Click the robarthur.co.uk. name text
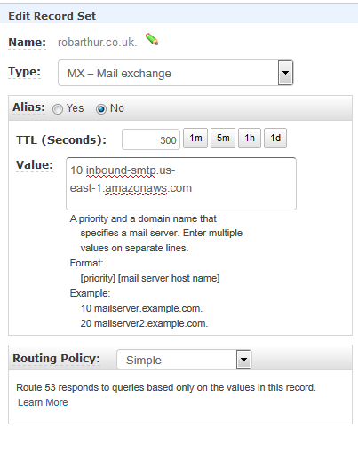 (x=98, y=43)
